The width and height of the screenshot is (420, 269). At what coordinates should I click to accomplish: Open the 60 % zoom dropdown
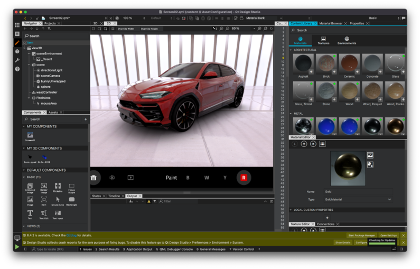pos(244,29)
